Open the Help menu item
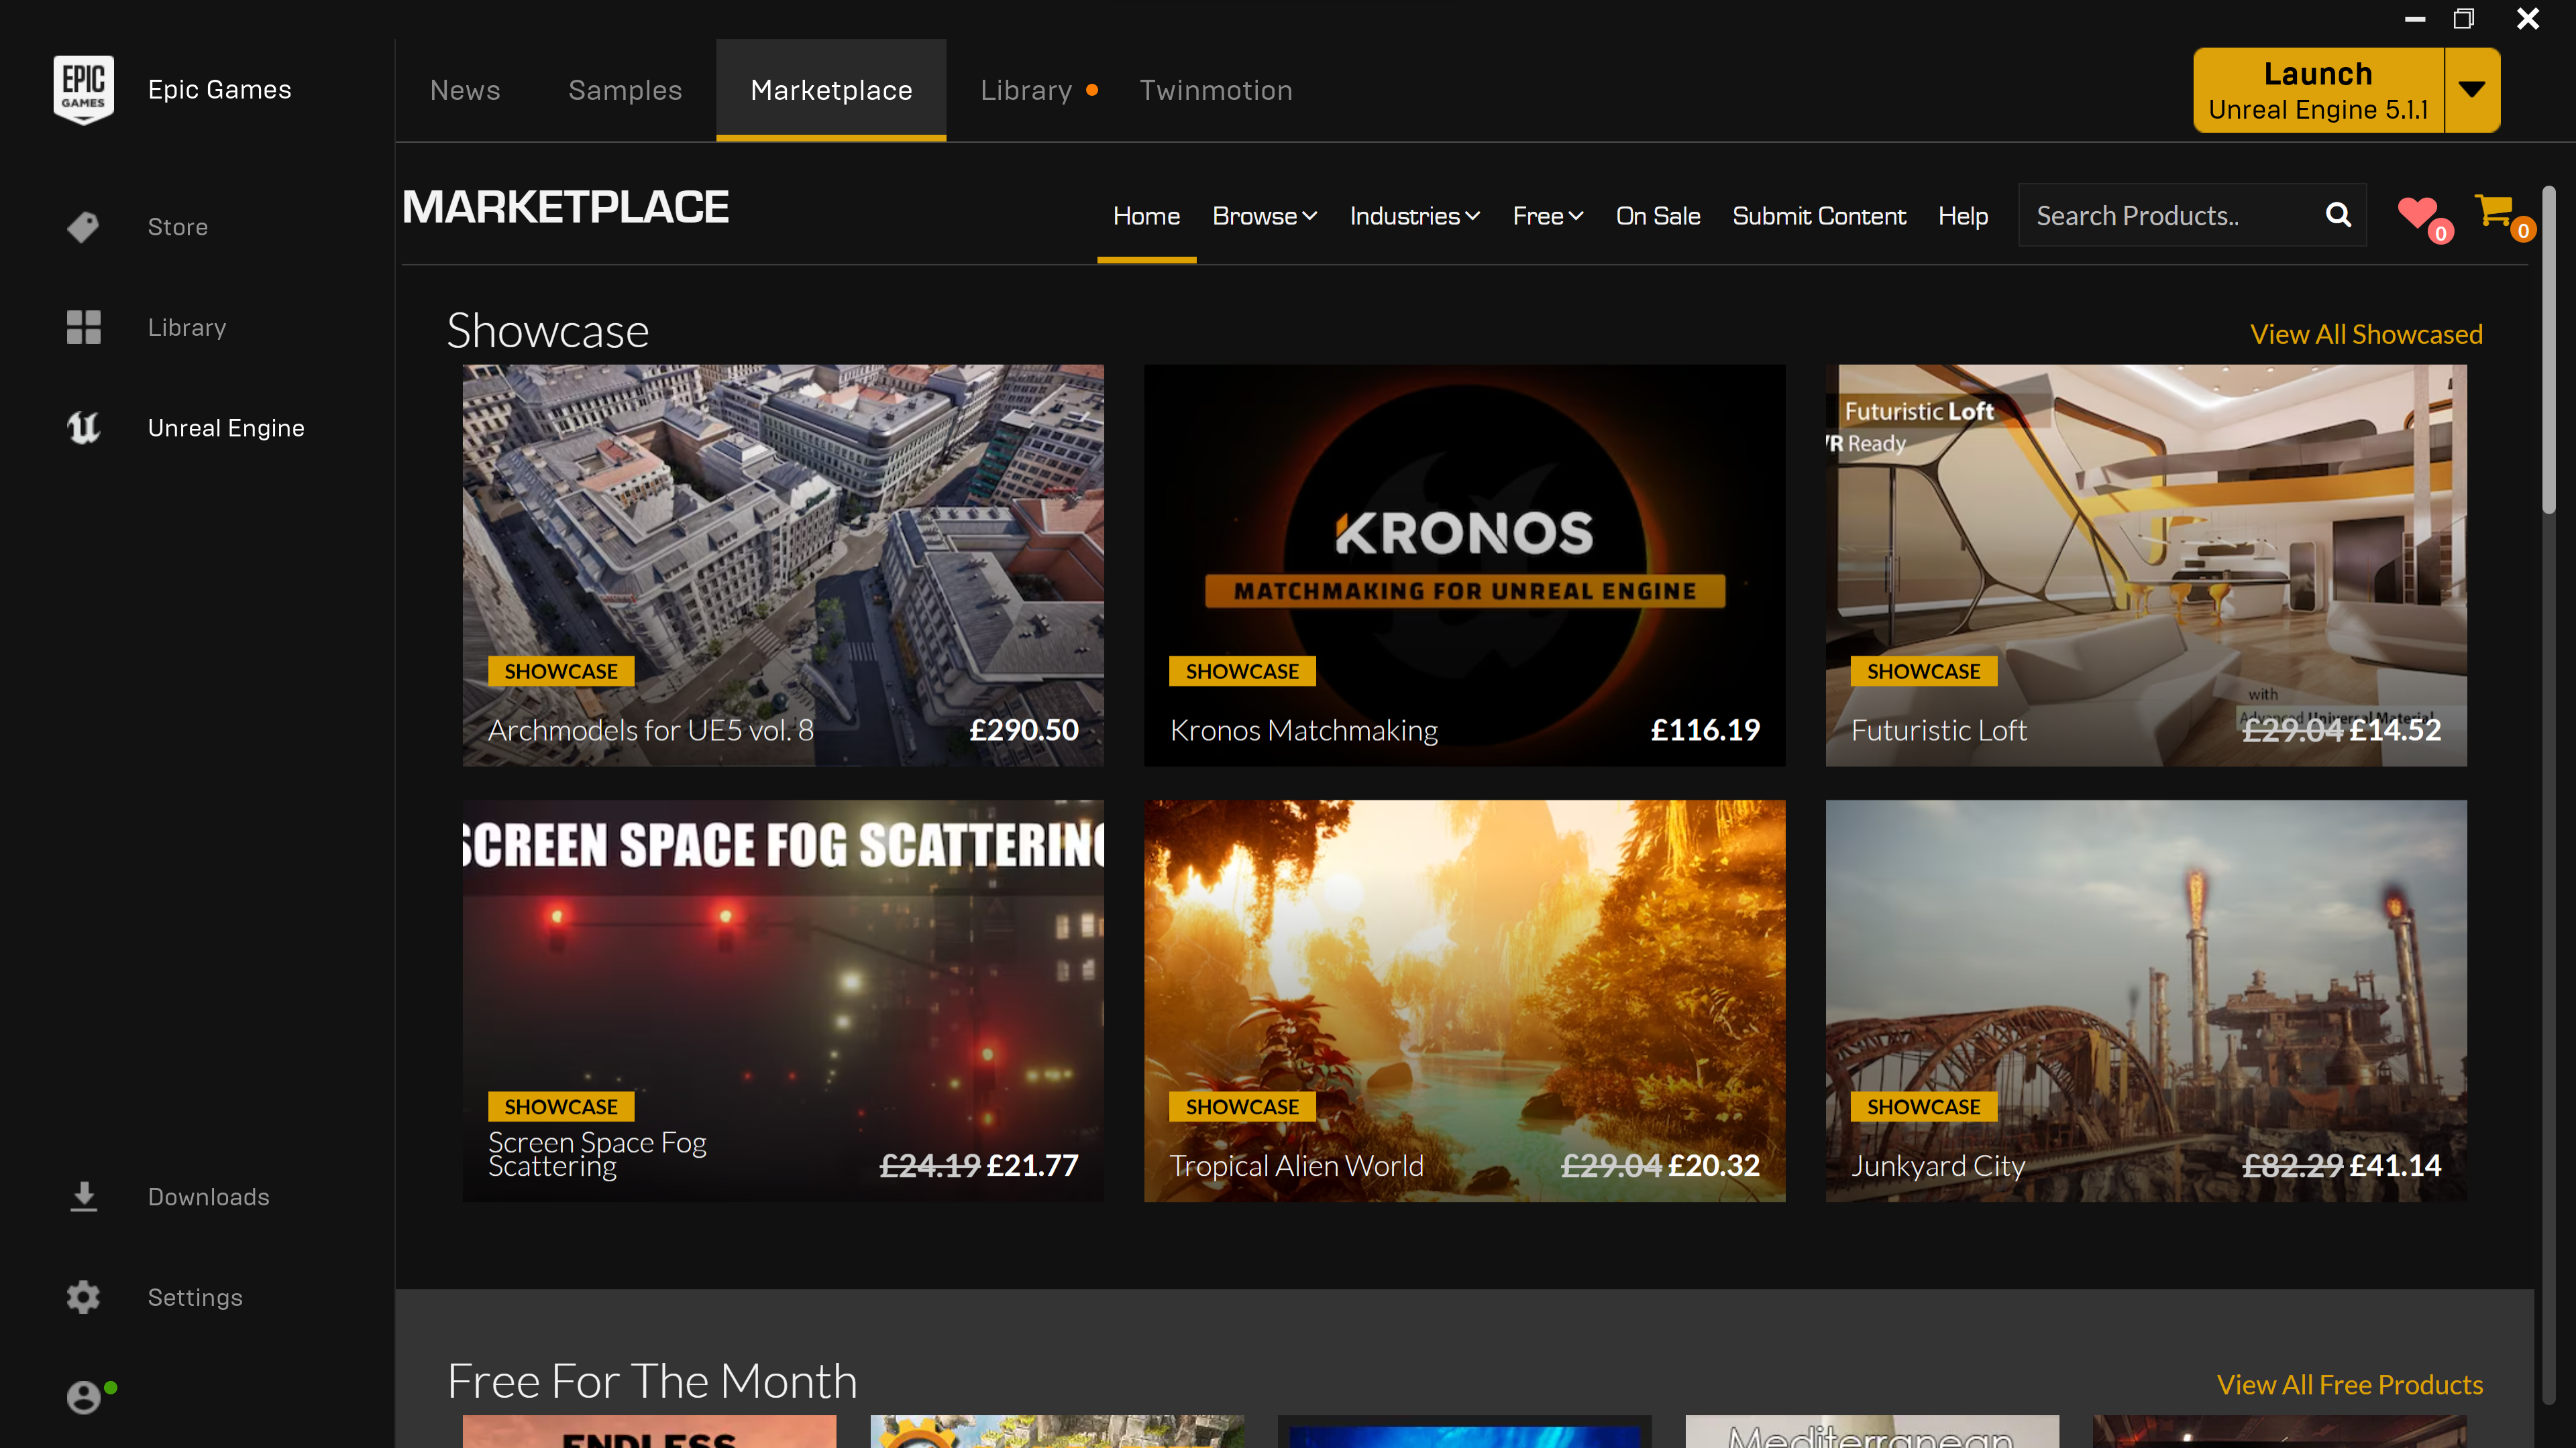This screenshot has height=1448, width=2576. click(x=1962, y=216)
